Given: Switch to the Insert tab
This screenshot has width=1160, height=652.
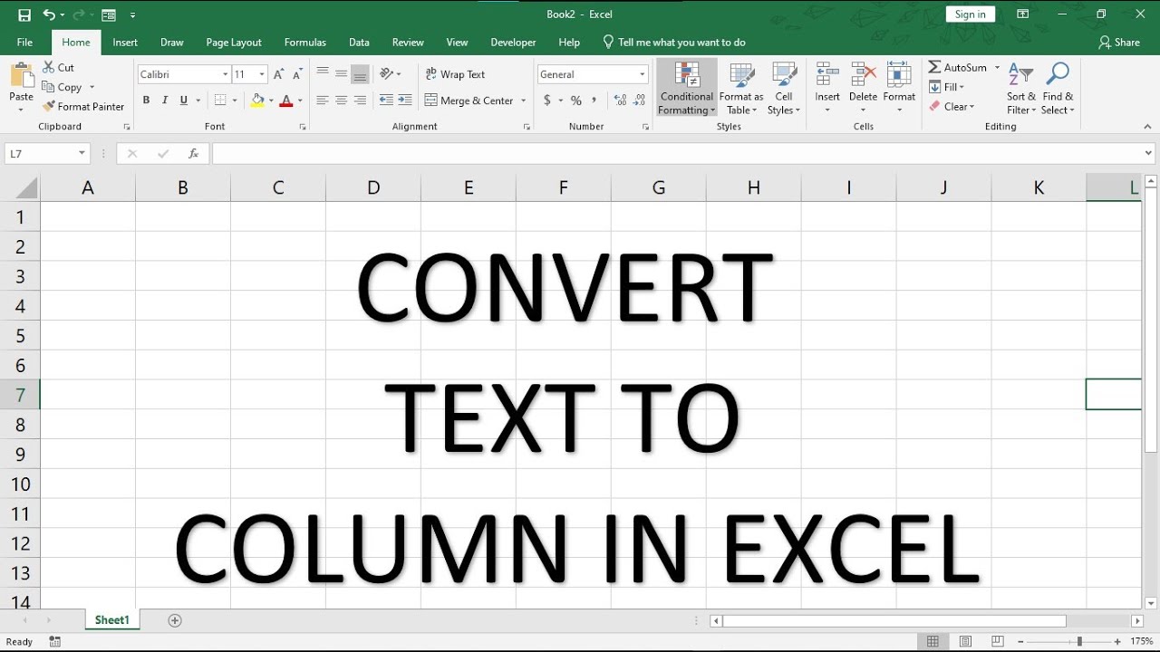Looking at the screenshot, I should tap(125, 43).
